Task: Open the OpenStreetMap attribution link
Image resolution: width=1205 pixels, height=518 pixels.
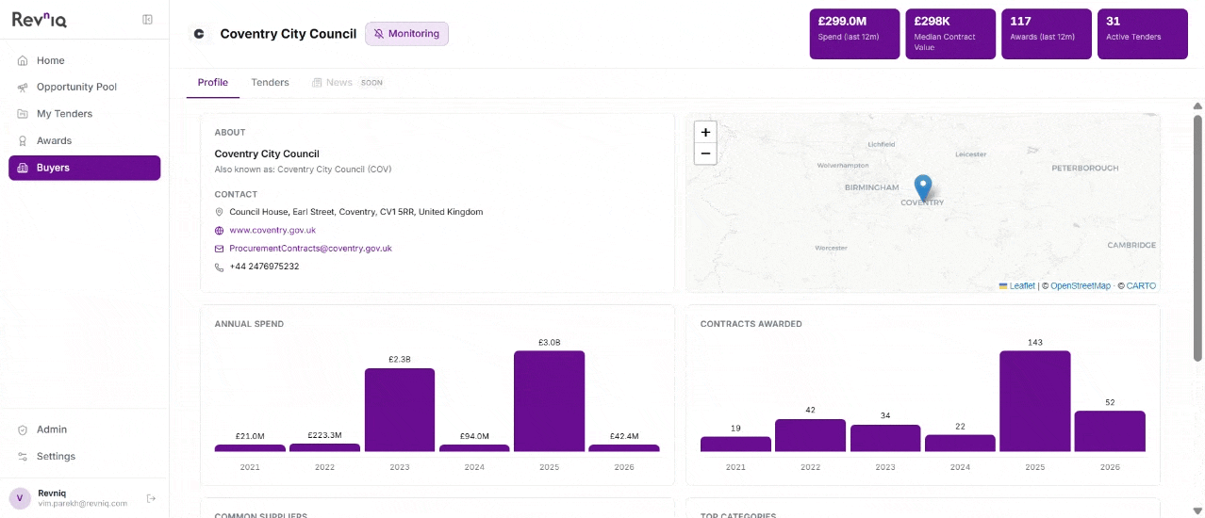Action: tap(1081, 286)
